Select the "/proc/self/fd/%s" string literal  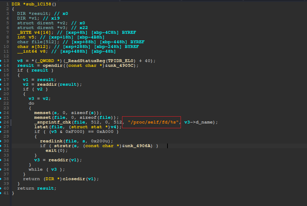click(153, 122)
